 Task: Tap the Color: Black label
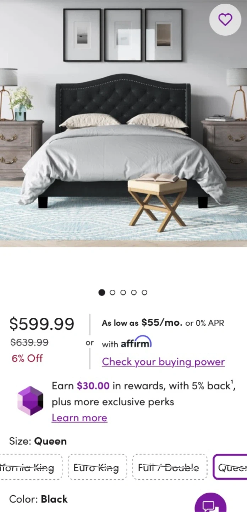38,499
